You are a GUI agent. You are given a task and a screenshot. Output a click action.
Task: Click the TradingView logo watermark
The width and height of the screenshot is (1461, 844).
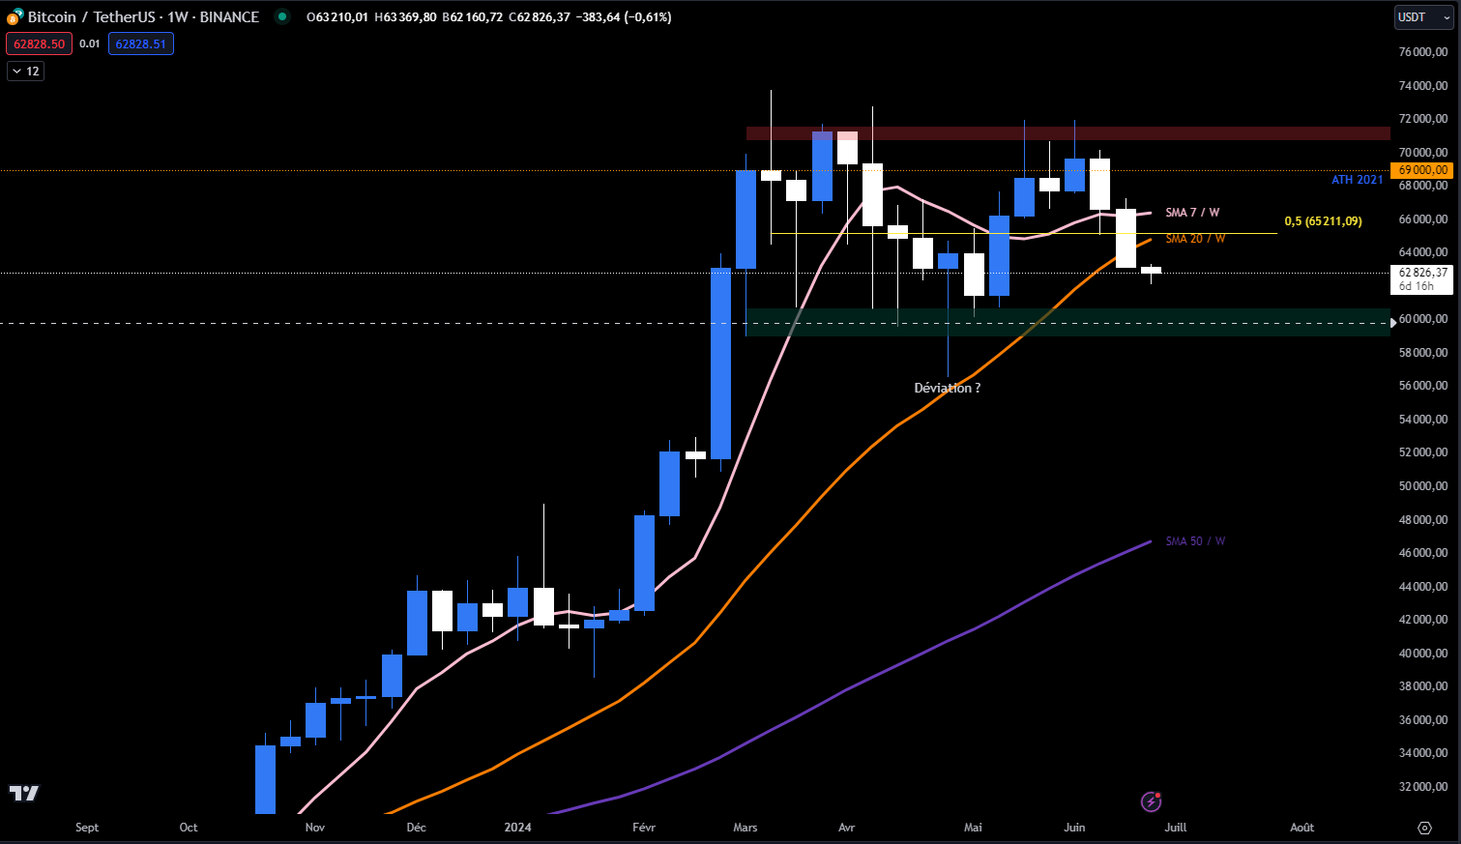click(24, 793)
